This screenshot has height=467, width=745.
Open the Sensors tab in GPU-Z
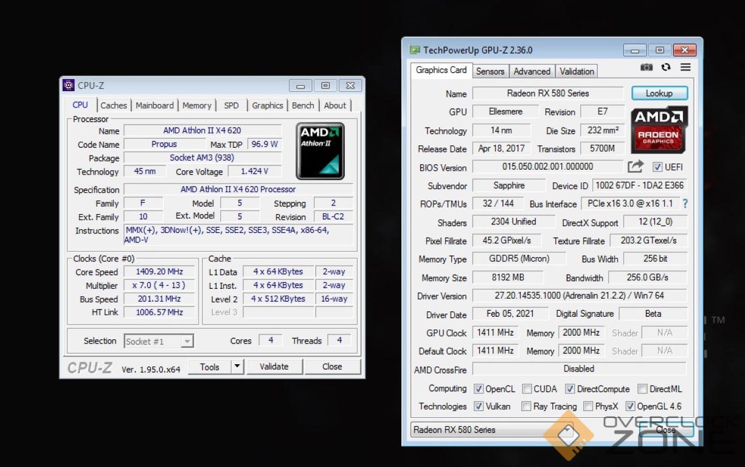click(x=490, y=71)
